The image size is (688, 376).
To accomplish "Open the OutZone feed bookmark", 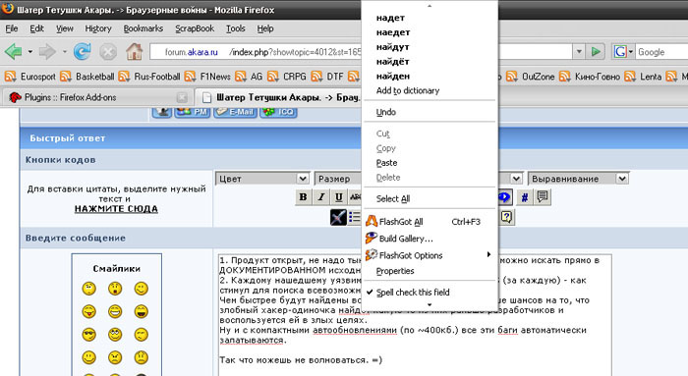I will tap(530, 77).
